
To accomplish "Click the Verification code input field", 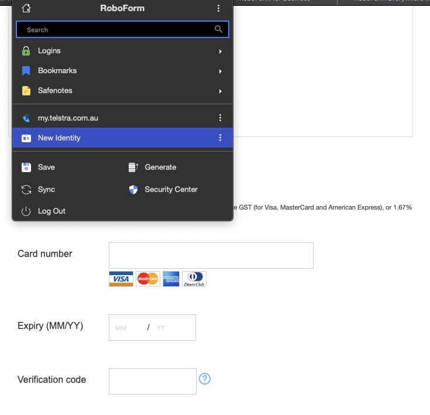I will 153,381.
